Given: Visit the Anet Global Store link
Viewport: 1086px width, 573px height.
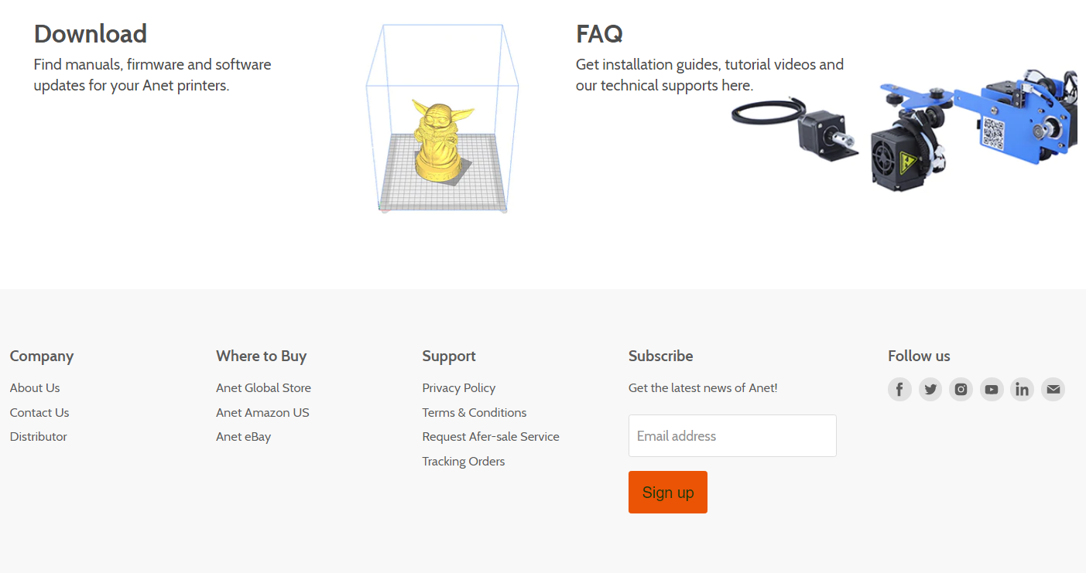Looking at the screenshot, I should coord(263,388).
